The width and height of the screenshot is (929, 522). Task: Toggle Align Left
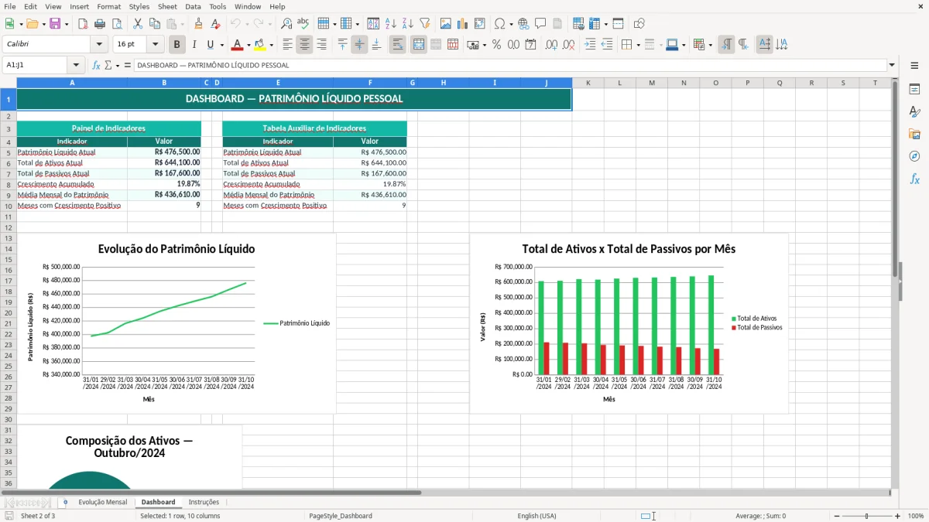pos(288,45)
